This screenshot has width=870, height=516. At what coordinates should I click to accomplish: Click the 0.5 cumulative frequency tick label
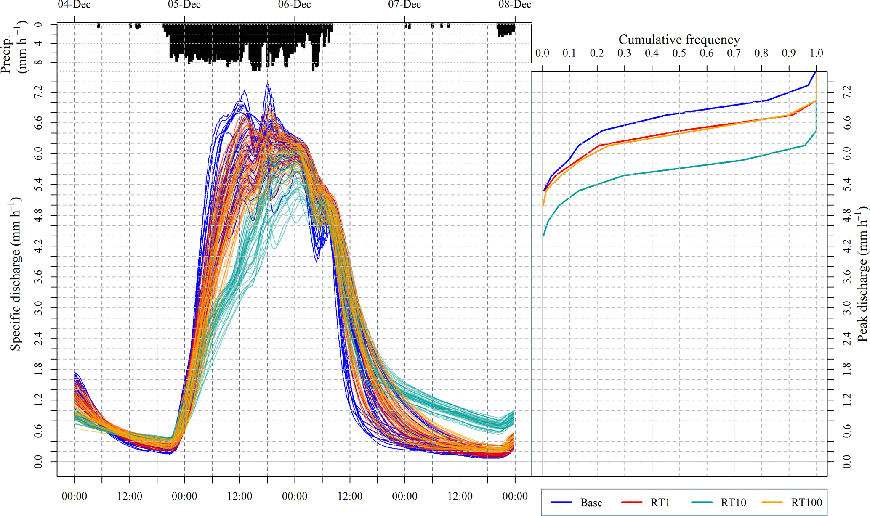pyautogui.click(x=679, y=53)
